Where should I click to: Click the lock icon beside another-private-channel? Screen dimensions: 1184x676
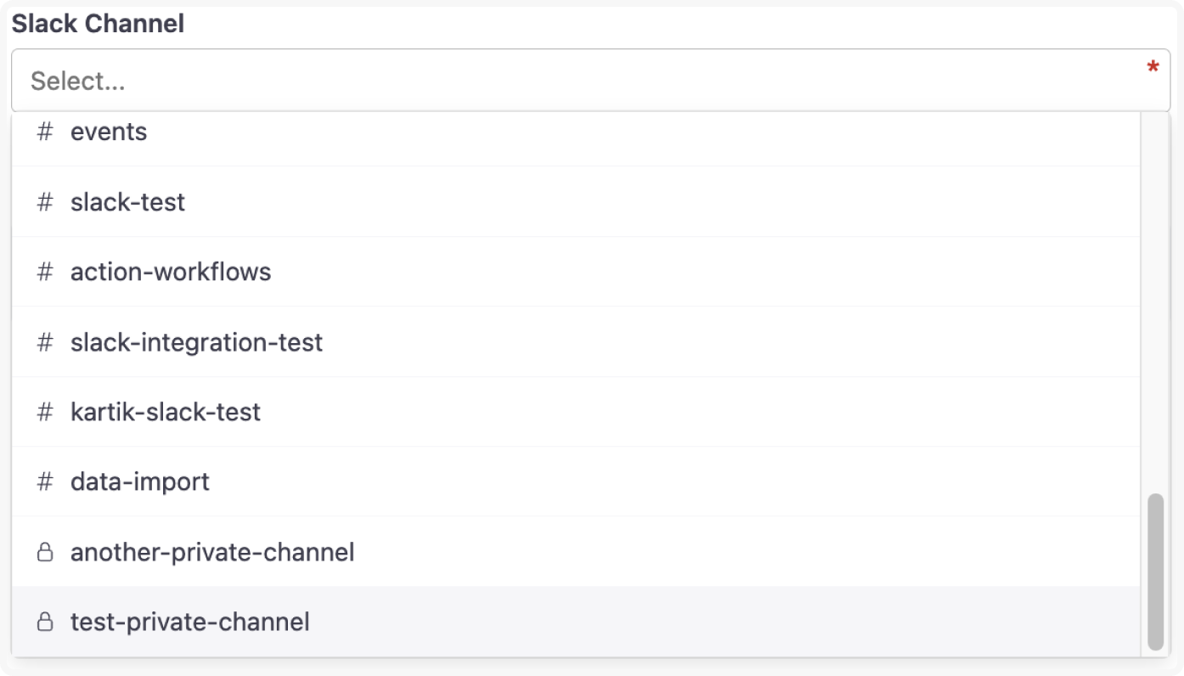coord(45,552)
